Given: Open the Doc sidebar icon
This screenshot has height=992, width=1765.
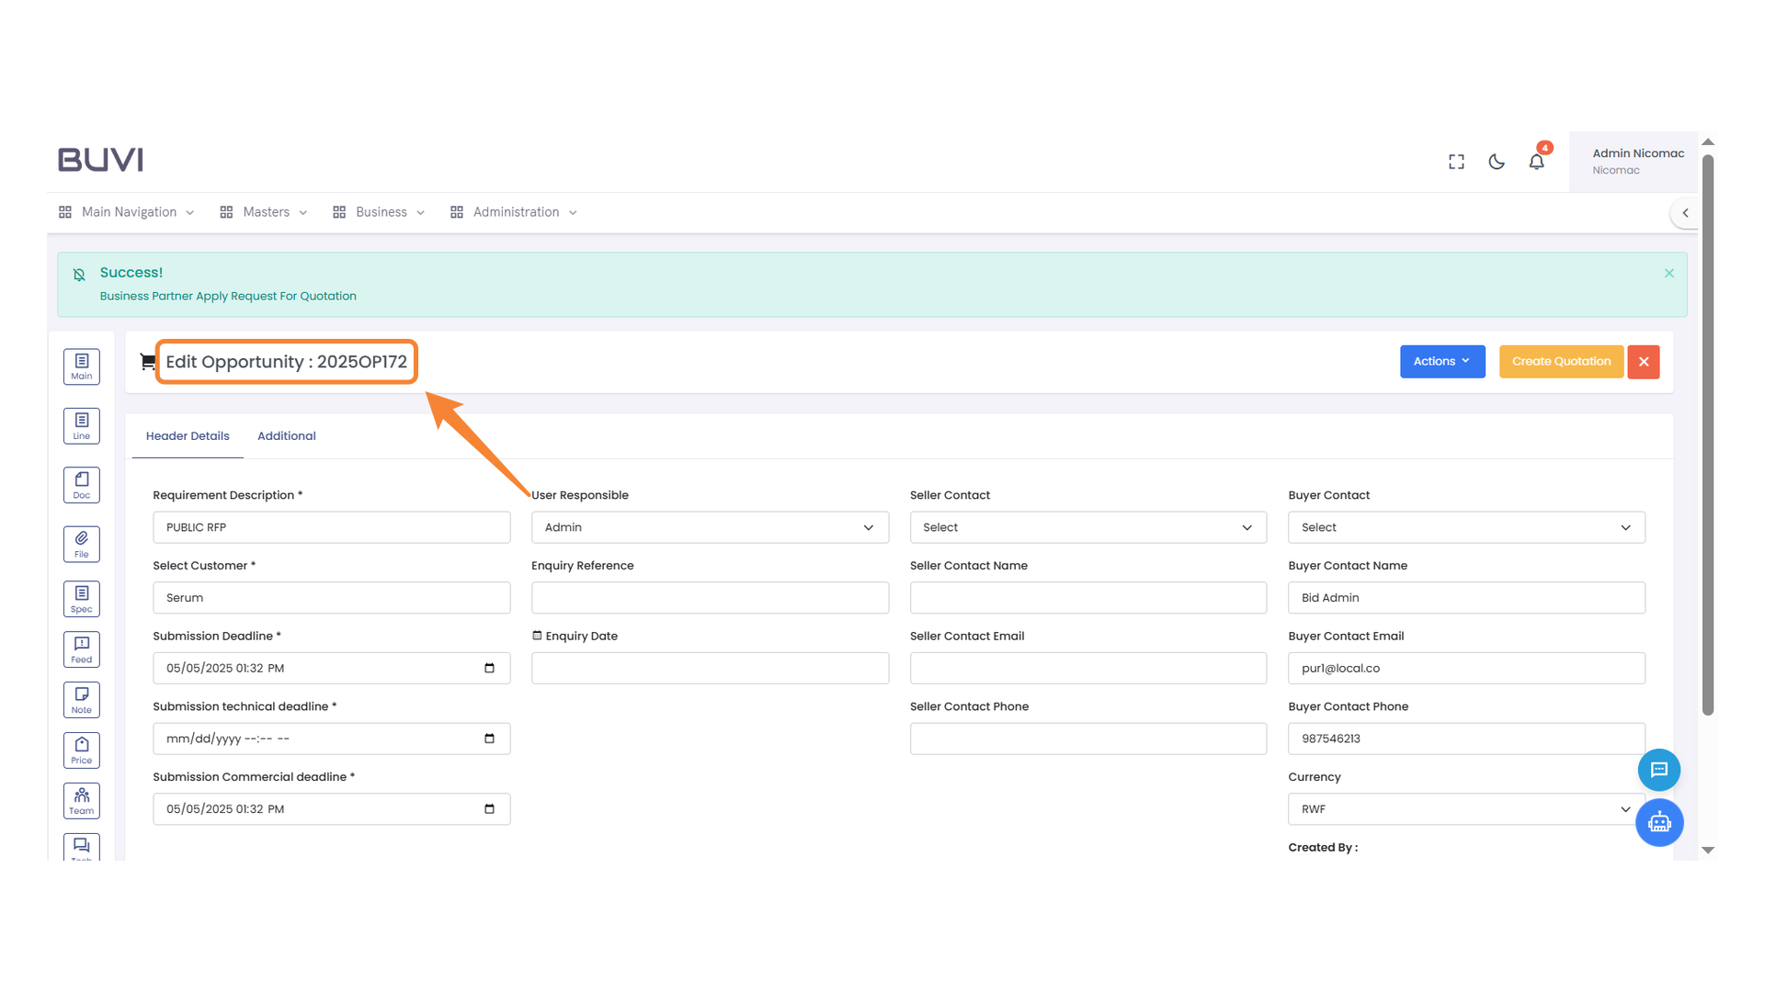Looking at the screenshot, I should 82,485.
